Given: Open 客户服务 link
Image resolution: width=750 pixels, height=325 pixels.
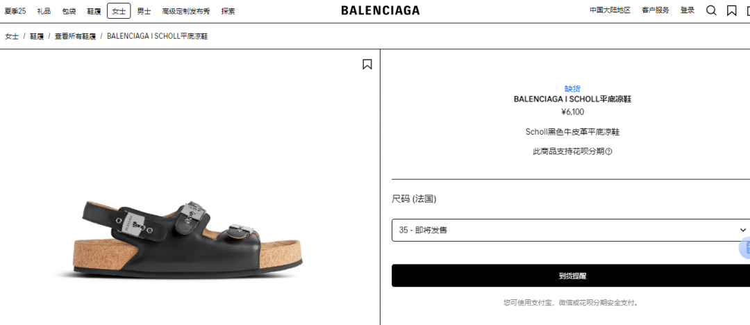Looking at the screenshot, I should point(656,10).
